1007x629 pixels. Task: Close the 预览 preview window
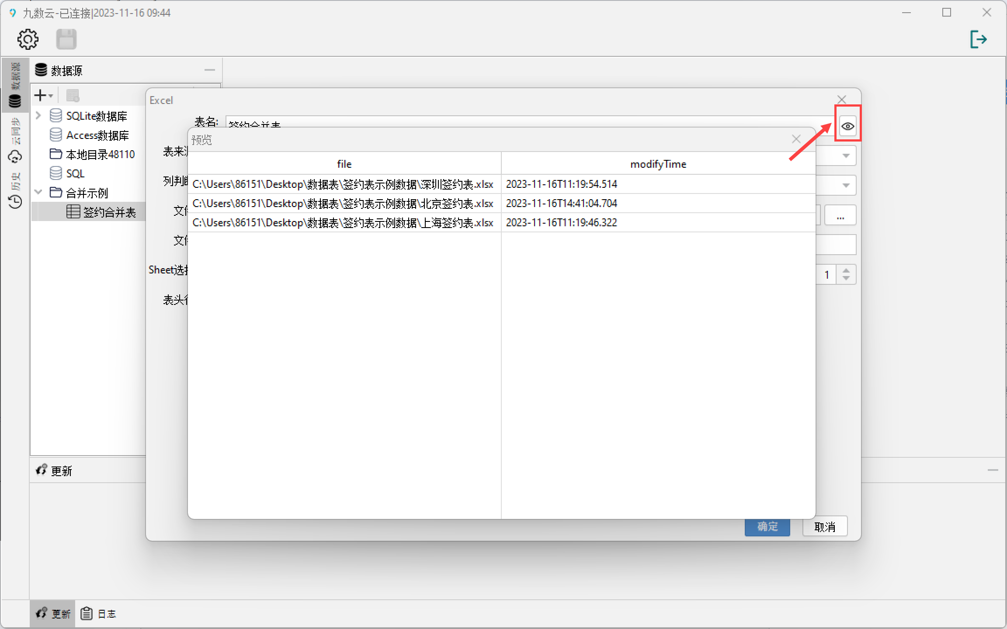click(x=796, y=139)
